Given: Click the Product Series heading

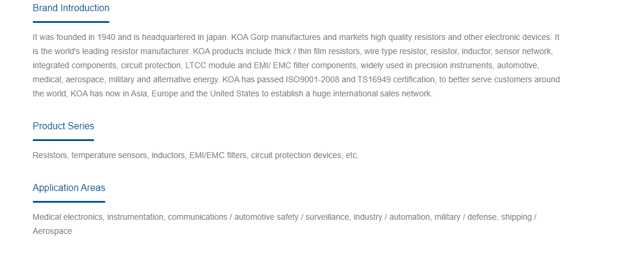Looking at the screenshot, I should [x=63, y=126].
